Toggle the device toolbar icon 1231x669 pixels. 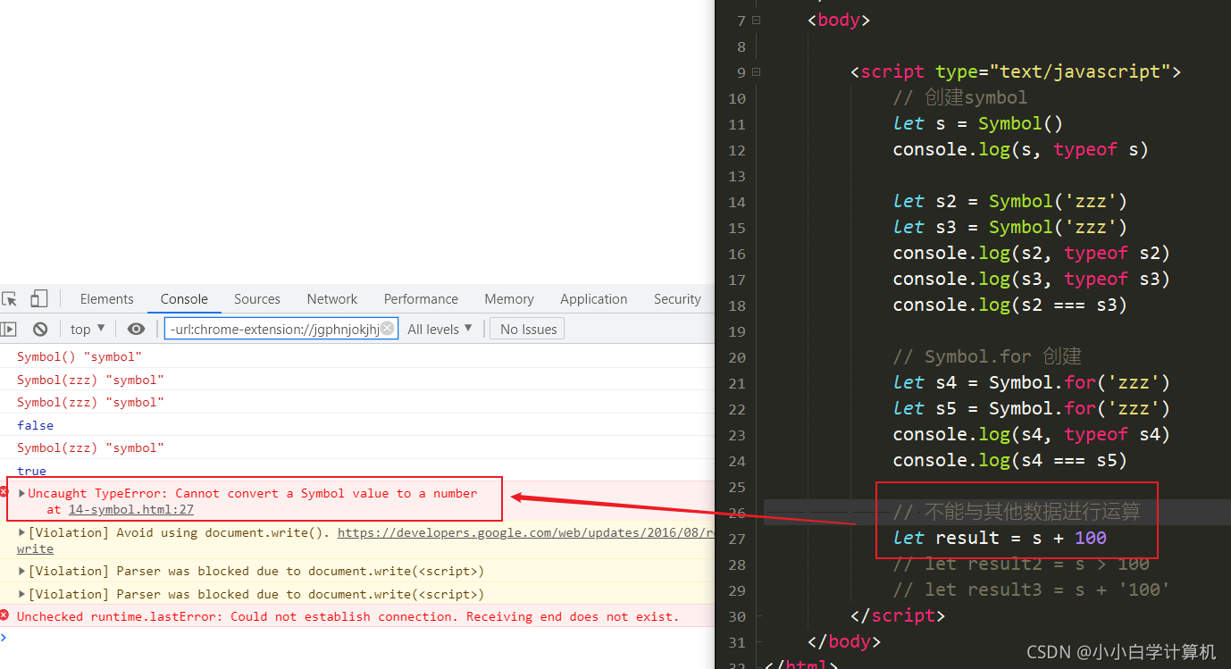point(38,299)
